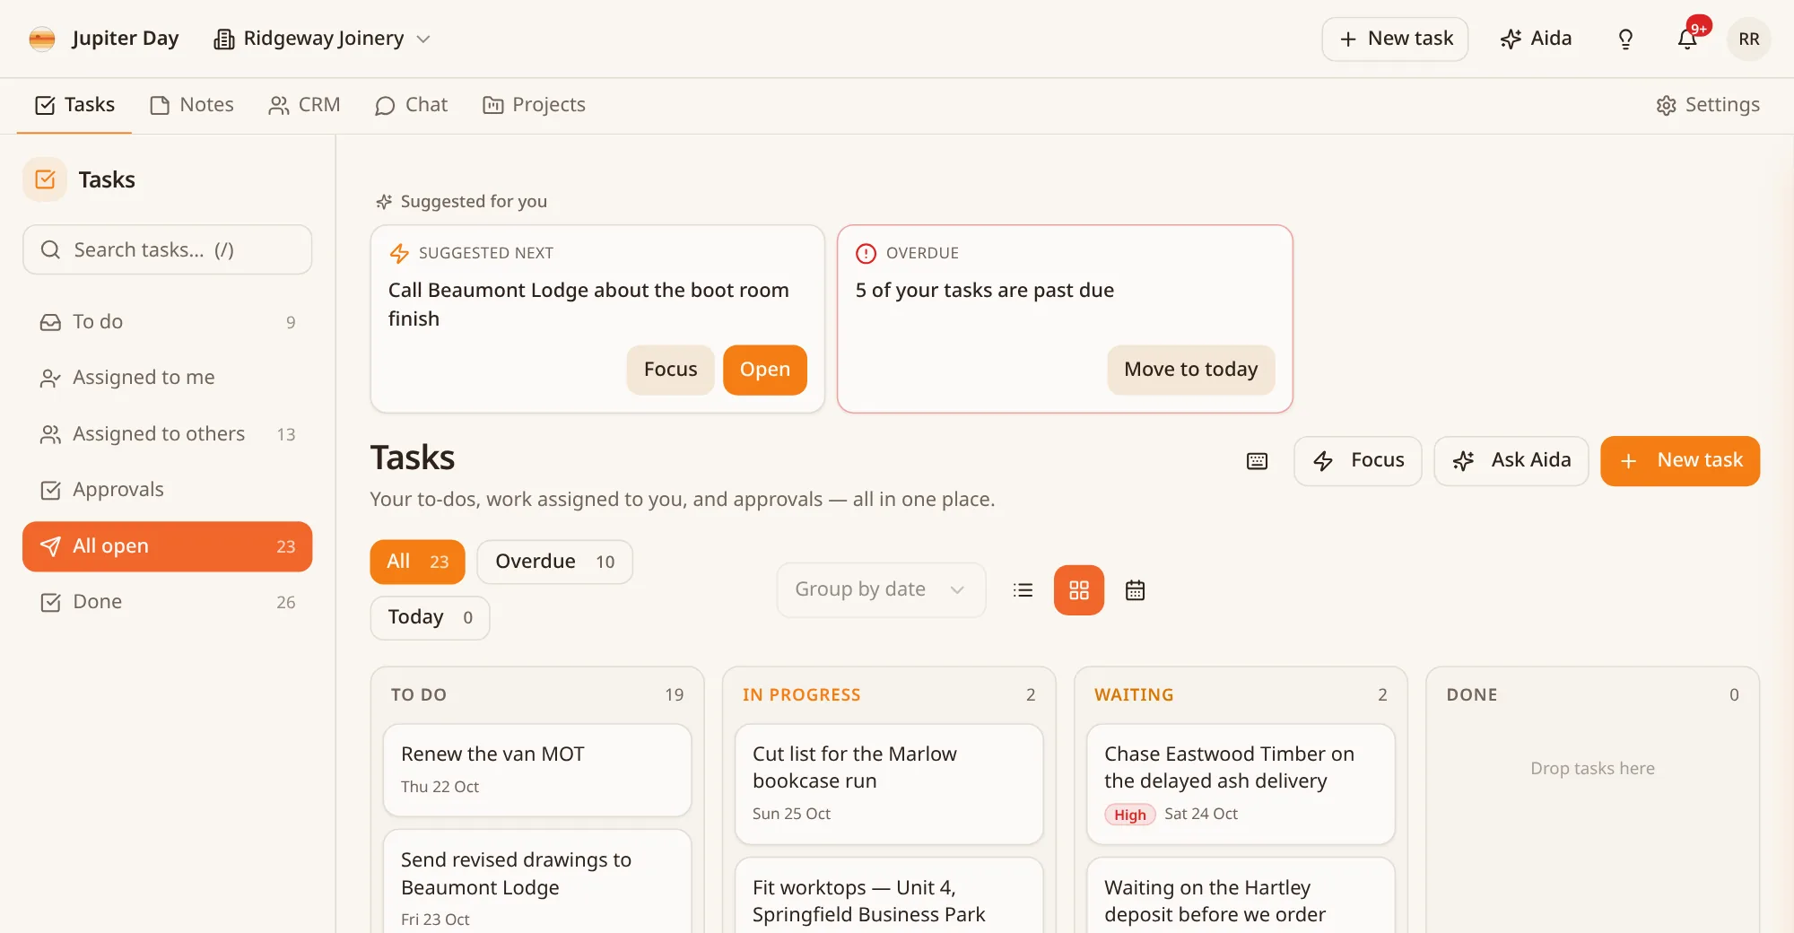Click the Suggested Next lightning icon

coord(399,254)
